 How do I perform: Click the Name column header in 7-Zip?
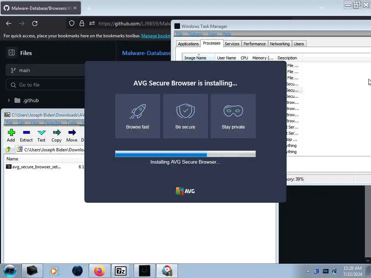click(12, 159)
